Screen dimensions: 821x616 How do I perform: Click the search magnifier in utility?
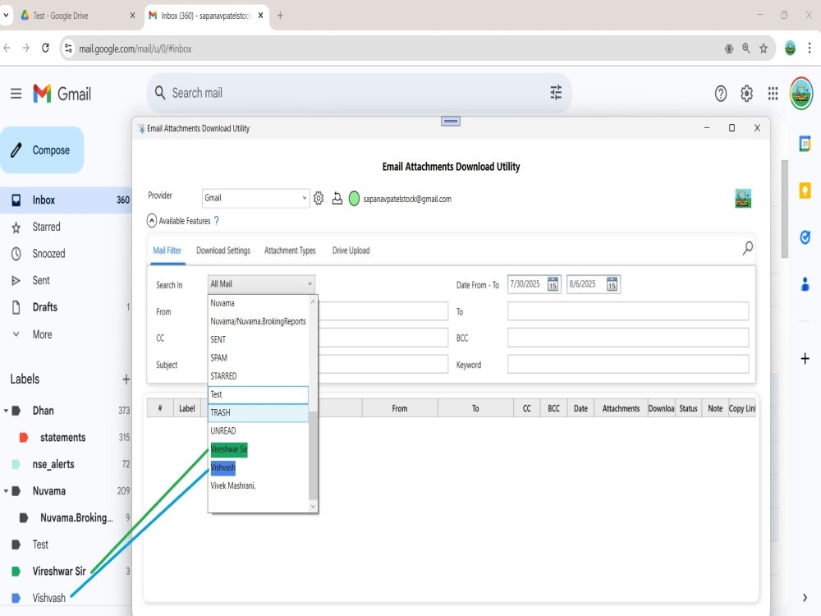pyautogui.click(x=748, y=248)
